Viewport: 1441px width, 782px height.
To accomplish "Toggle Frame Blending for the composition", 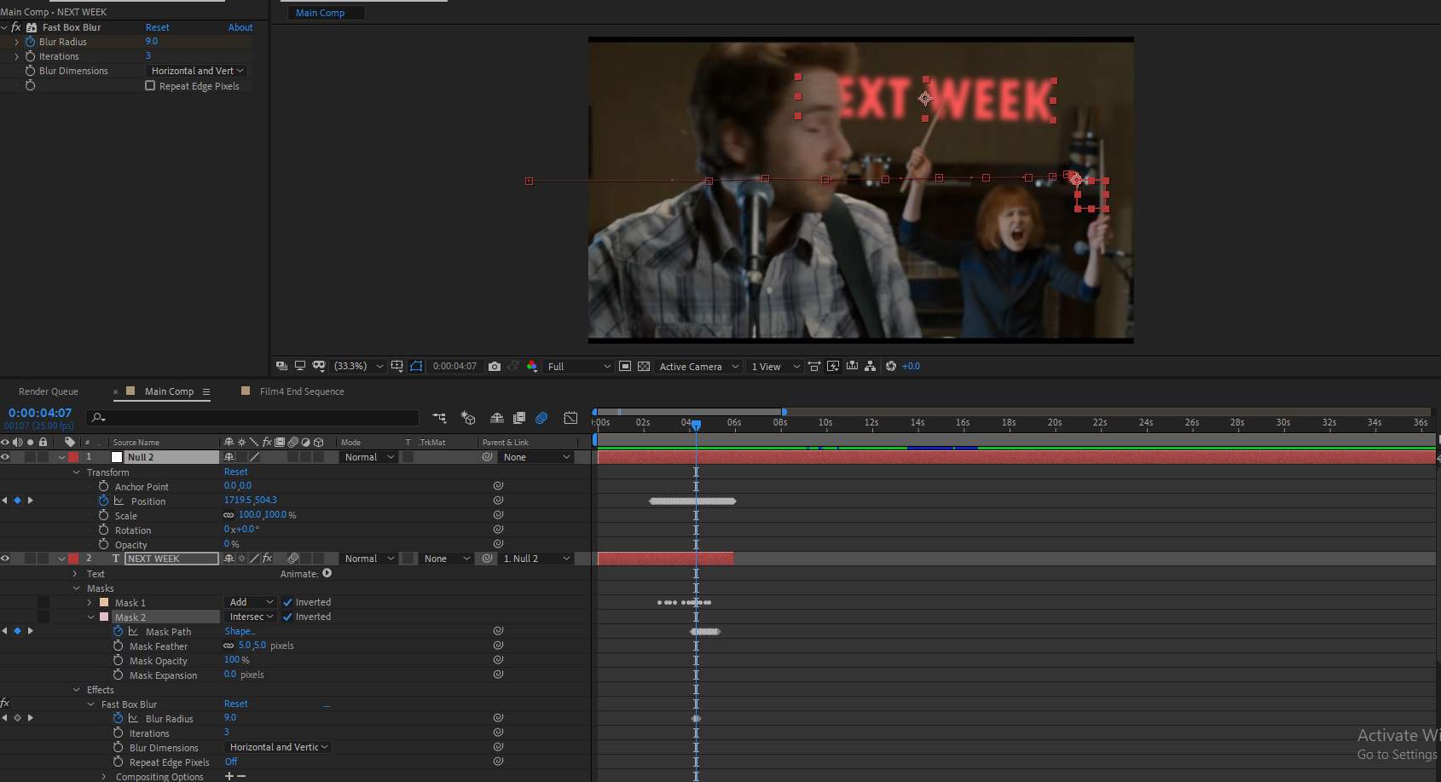I will tap(518, 418).
